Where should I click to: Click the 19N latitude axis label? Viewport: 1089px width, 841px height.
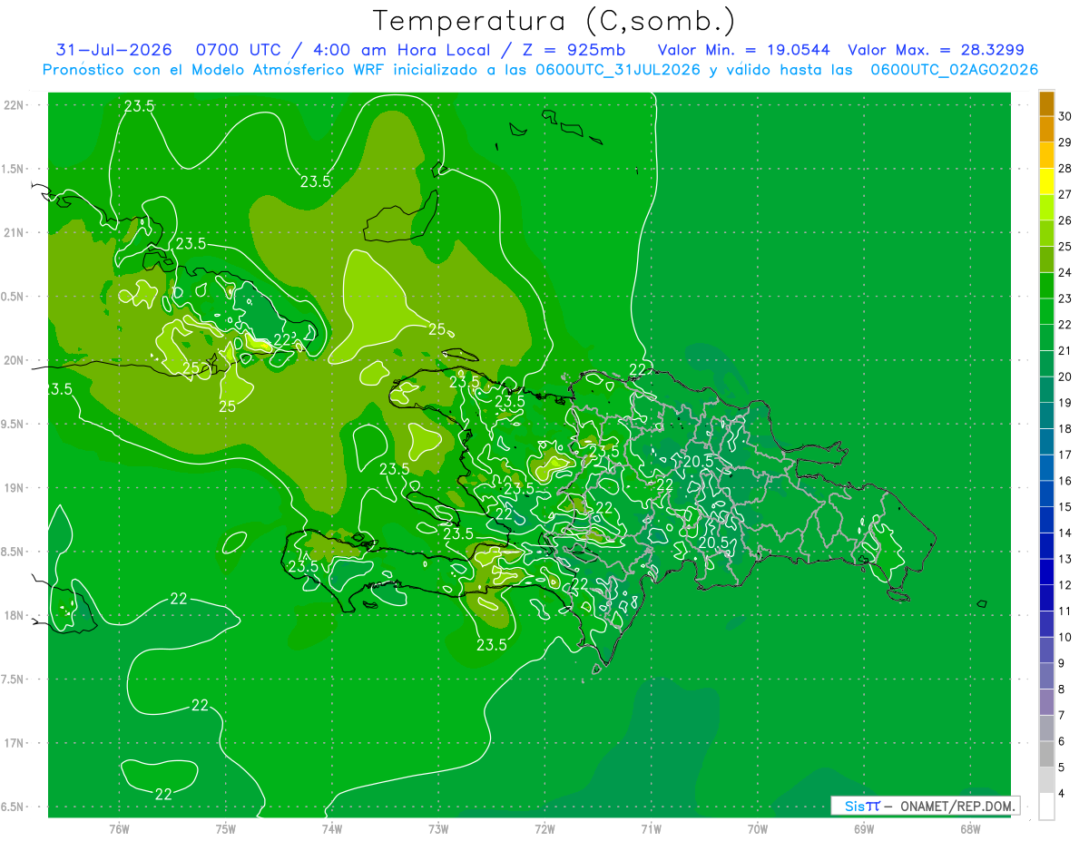[x=14, y=488]
